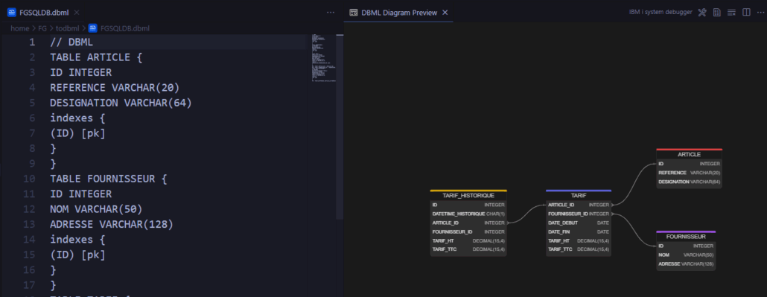Image resolution: width=767 pixels, height=297 pixels.
Task: Click the REFERENCE column in ARTICLE table
Action: point(689,173)
